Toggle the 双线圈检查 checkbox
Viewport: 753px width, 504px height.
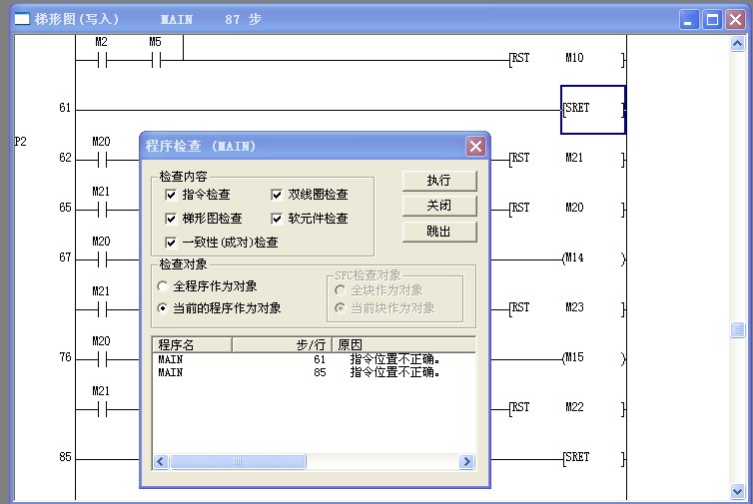[x=278, y=195]
